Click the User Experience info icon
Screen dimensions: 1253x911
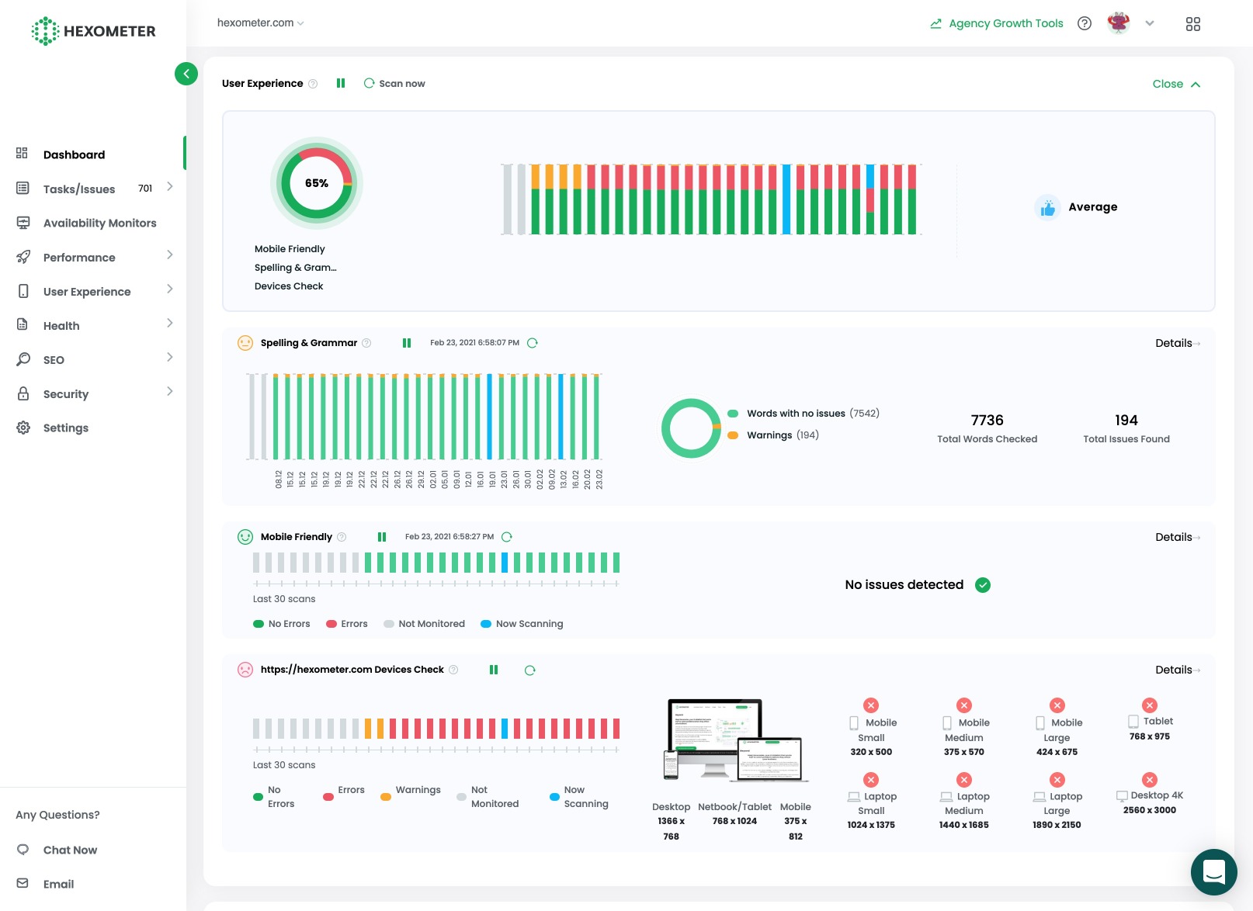tap(313, 84)
